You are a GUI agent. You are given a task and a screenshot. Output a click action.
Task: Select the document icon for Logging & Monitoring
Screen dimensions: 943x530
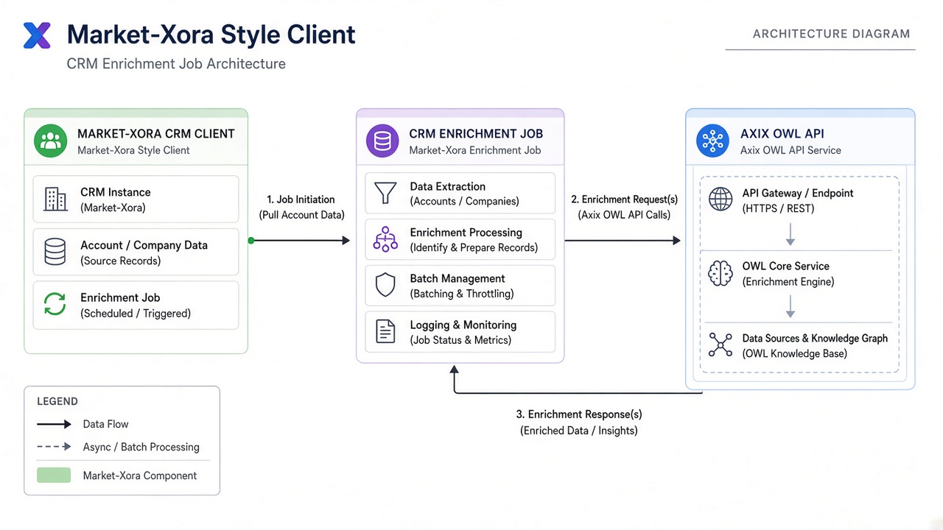[x=385, y=331]
